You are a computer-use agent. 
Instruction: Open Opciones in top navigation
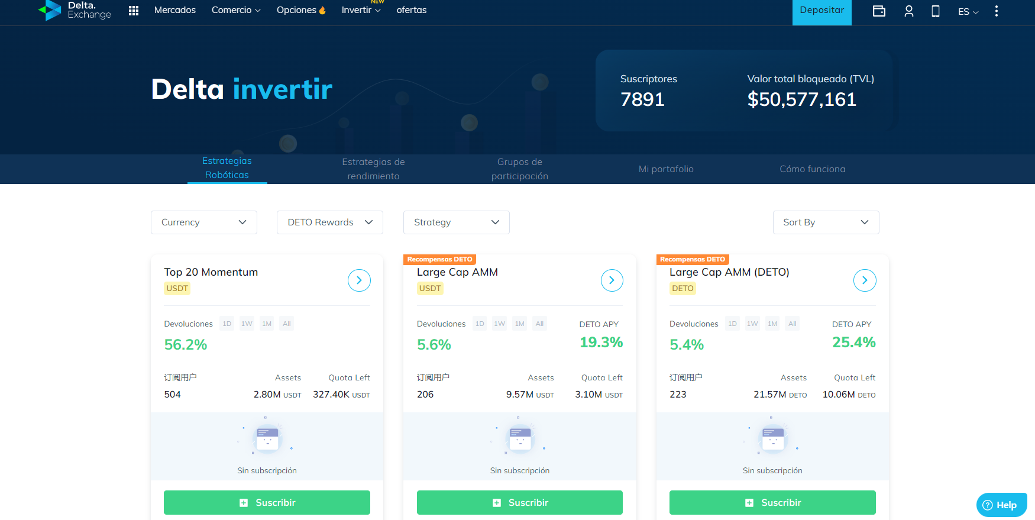pyautogui.click(x=301, y=10)
